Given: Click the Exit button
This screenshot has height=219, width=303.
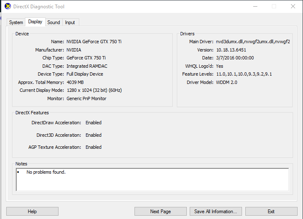Looking at the screenshot, I should 271,211.
